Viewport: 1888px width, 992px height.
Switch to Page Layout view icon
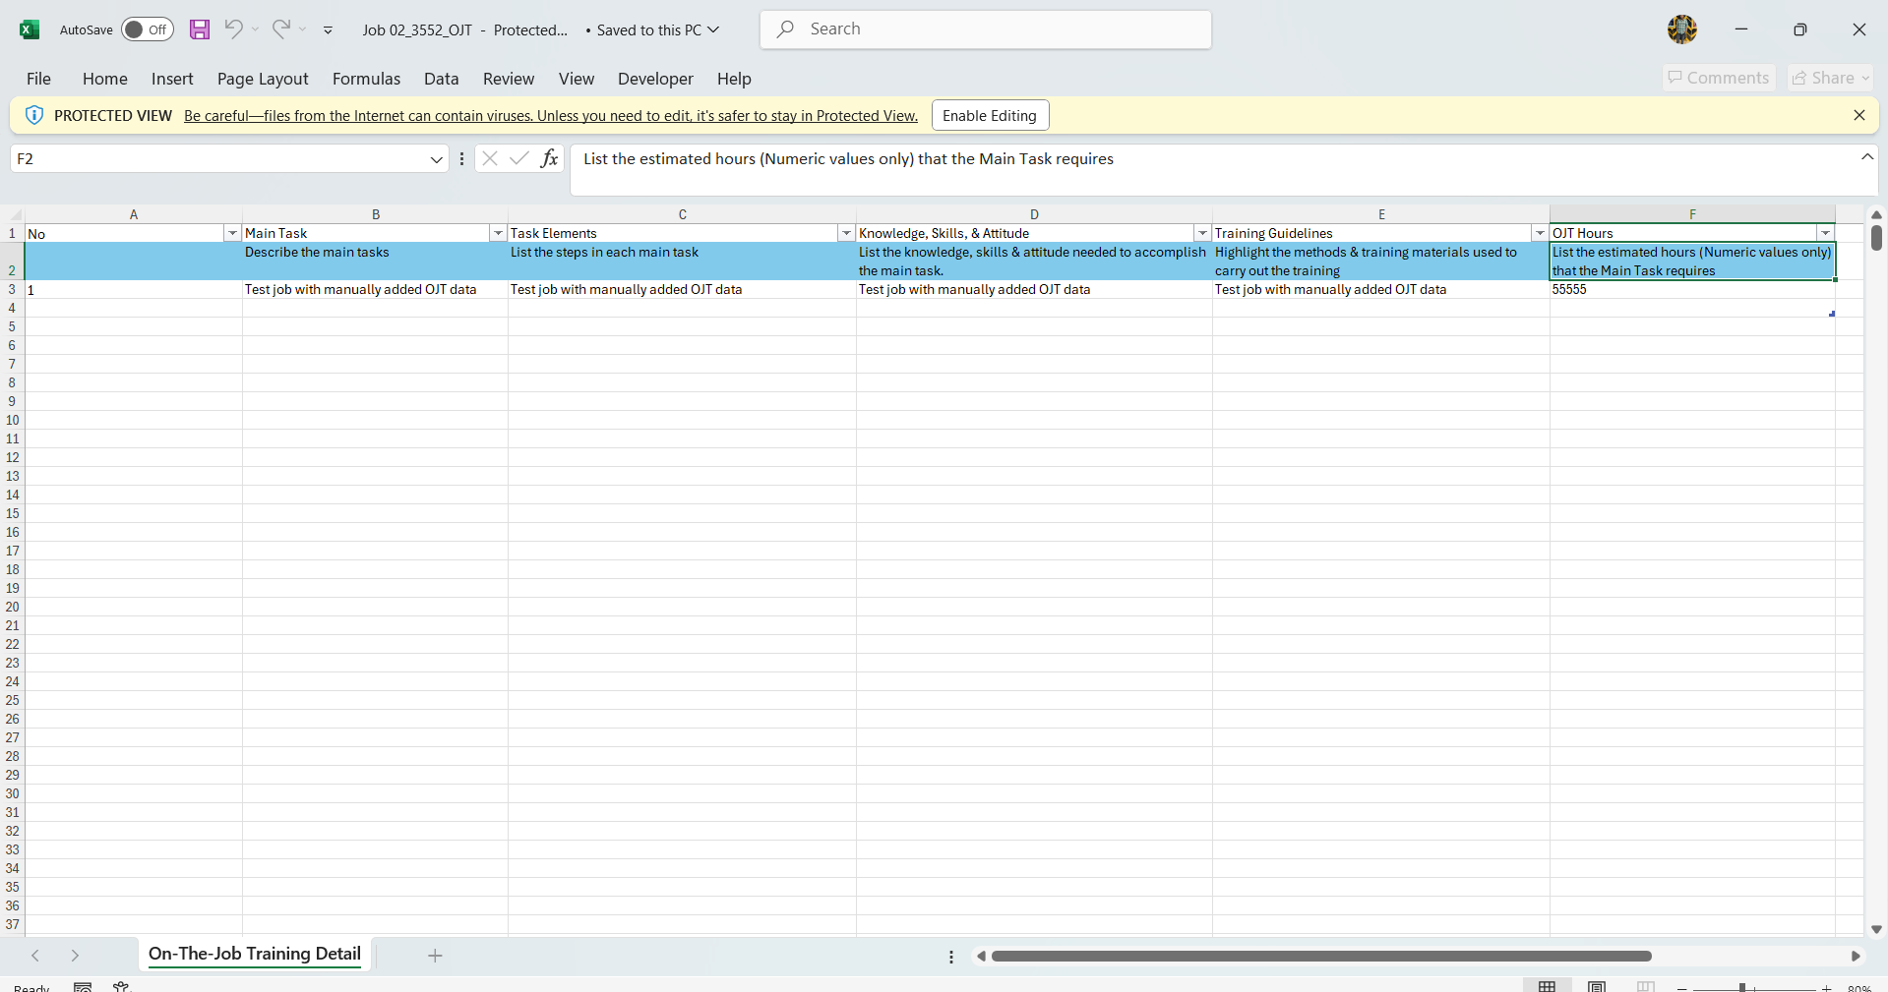tap(1597, 986)
